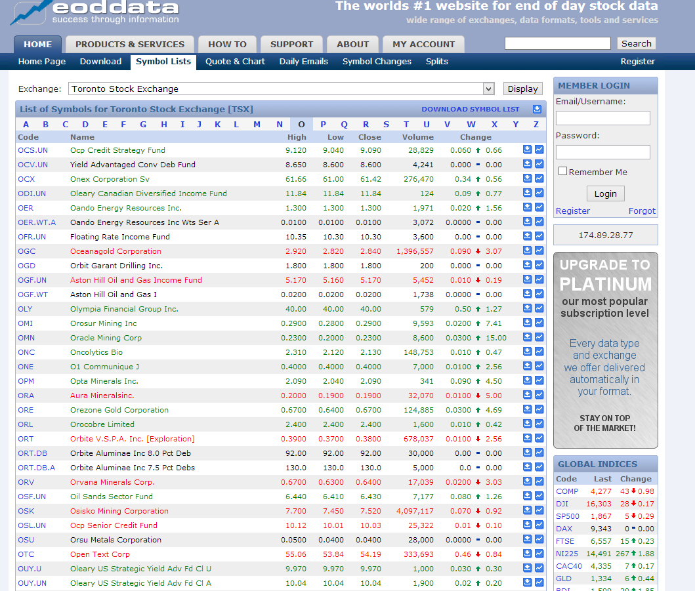Select Symbol Lists submenu item
The height and width of the screenshot is (591, 695).
click(x=163, y=62)
